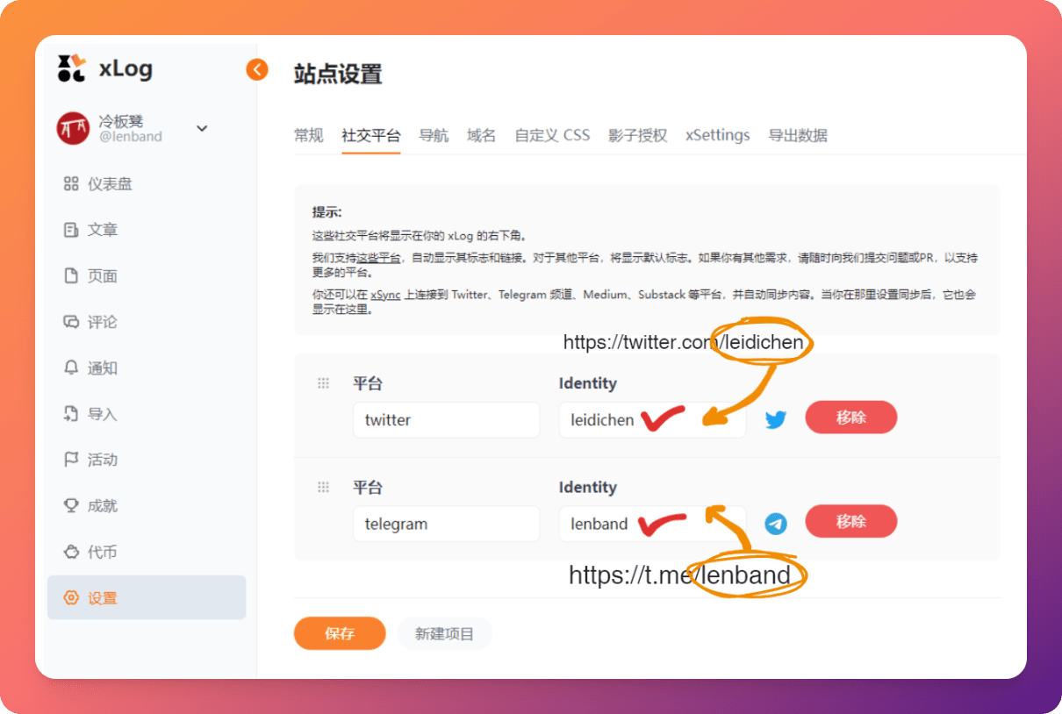Image resolution: width=1062 pixels, height=714 pixels.
Task: Click the 导入 file import icon
Action: tap(71, 414)
